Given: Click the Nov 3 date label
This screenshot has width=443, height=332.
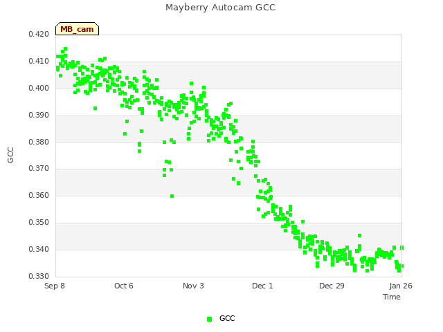Looking at the screenshot, I should tap(193, 286).
